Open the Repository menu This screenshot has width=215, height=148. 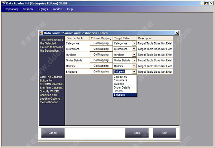click(x=12, y=9)
